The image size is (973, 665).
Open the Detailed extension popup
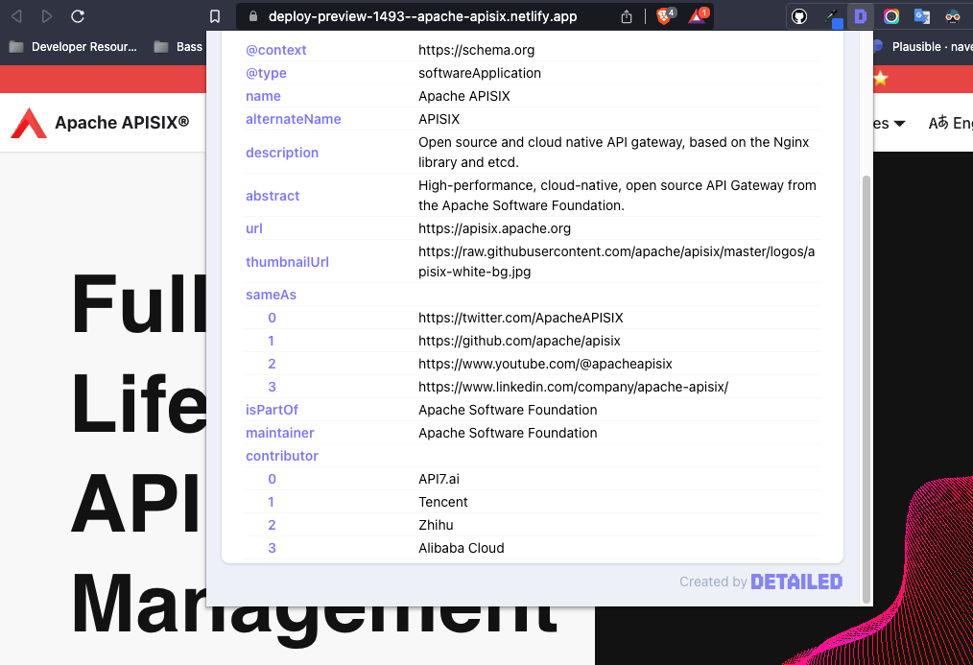[x=860, y=16]
